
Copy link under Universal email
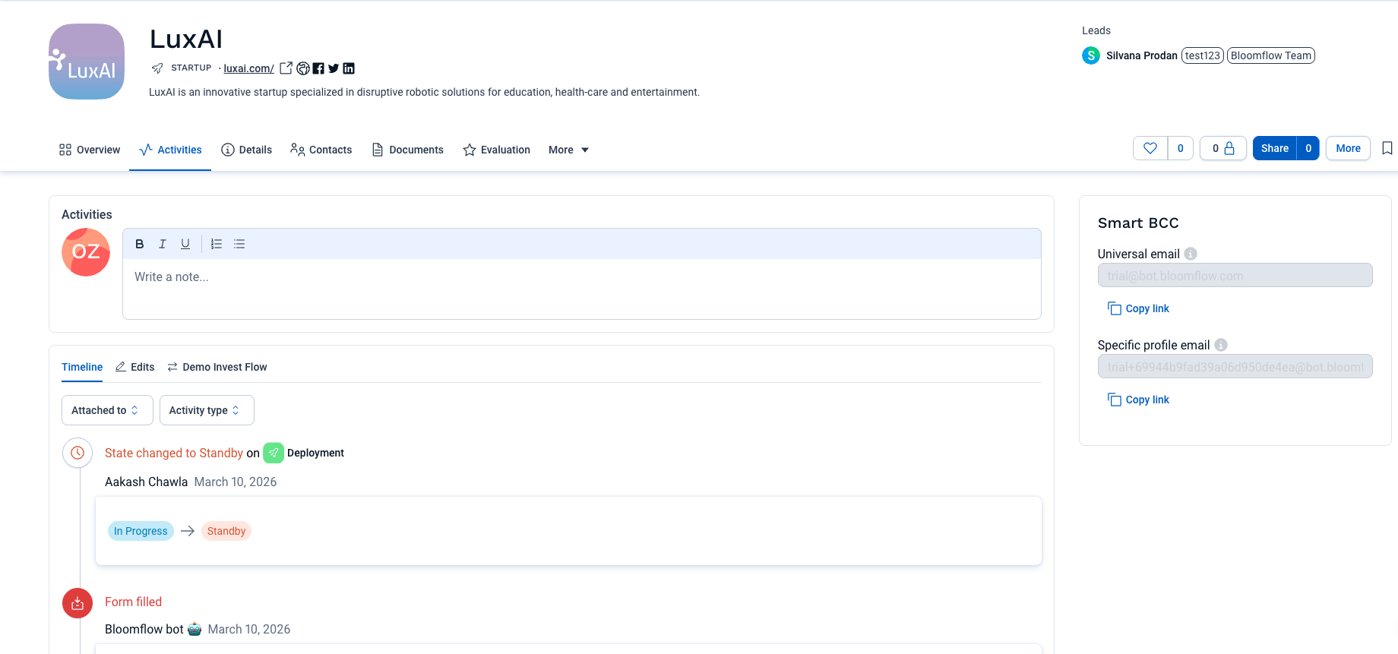(x=1138, y=308)
